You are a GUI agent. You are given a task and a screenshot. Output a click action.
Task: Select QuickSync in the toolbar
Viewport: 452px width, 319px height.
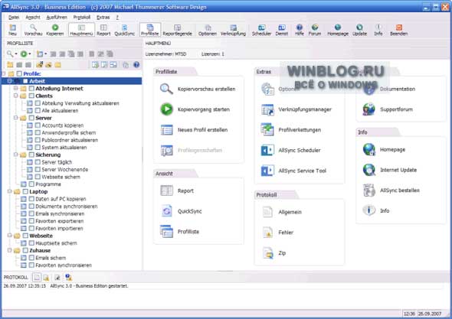[125, 30]
